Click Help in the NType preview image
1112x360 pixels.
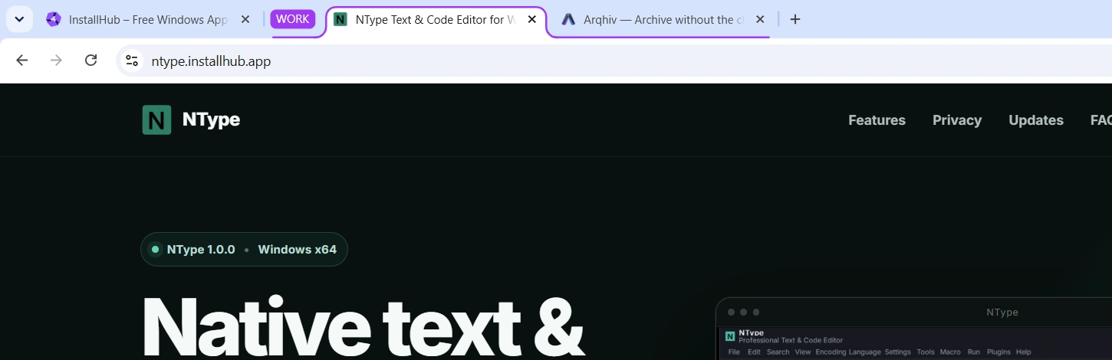[1023, 352]
